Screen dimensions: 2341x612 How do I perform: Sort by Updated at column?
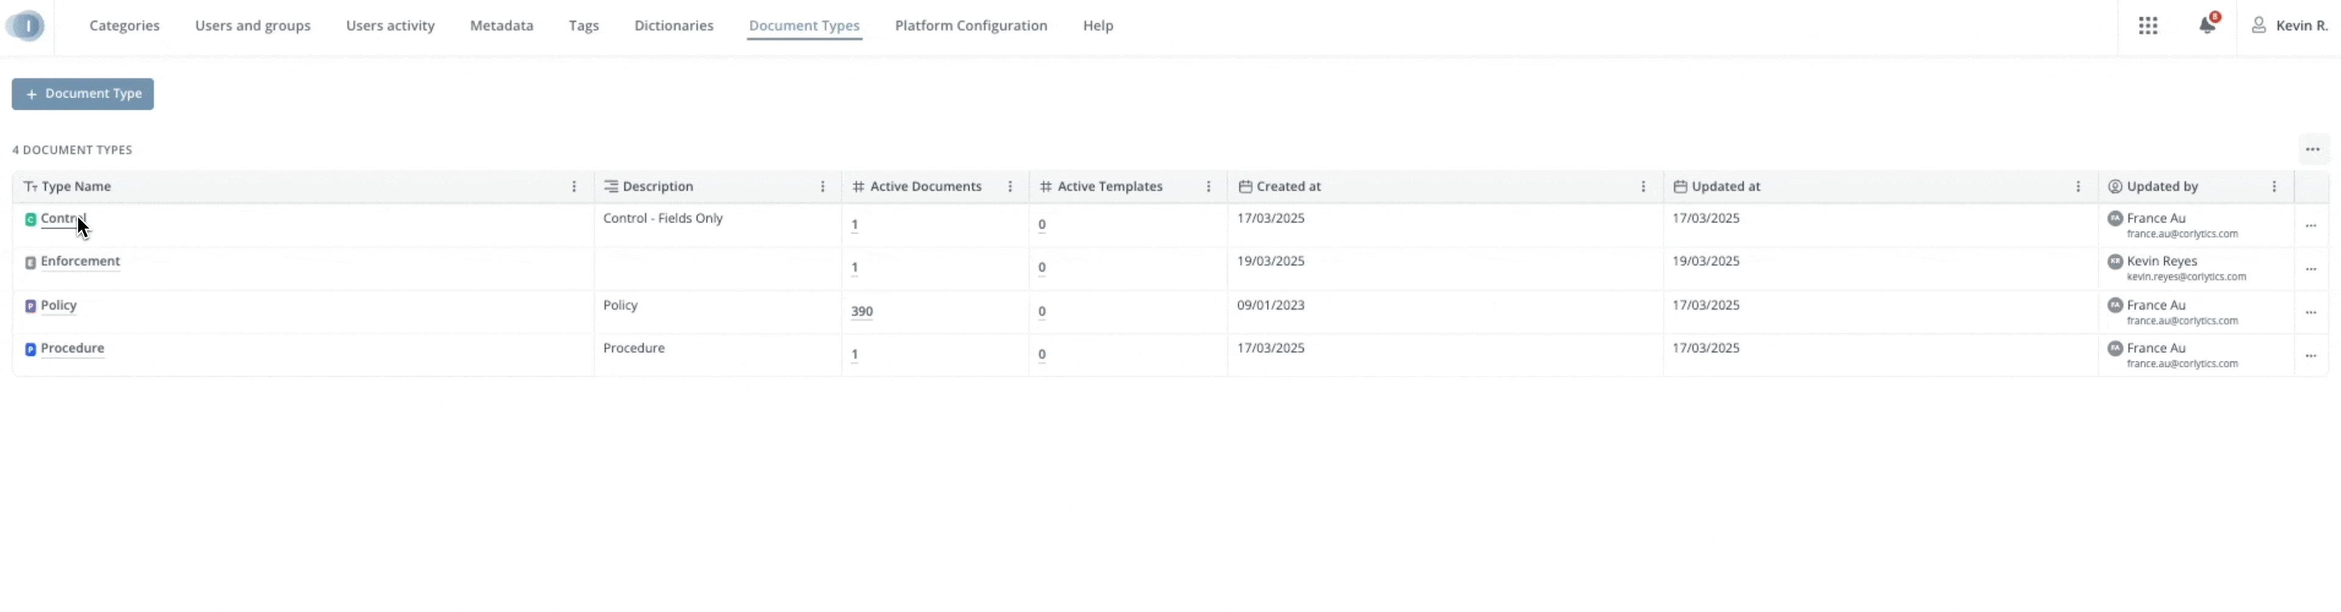tap(1725, 186)
